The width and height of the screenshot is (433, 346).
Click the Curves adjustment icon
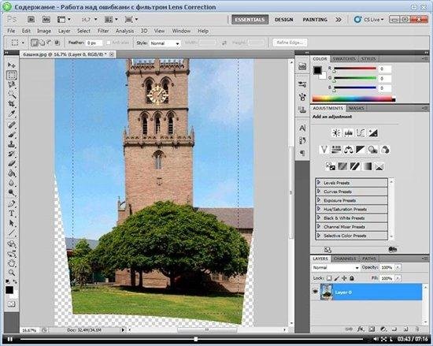(x=361, y=133)
